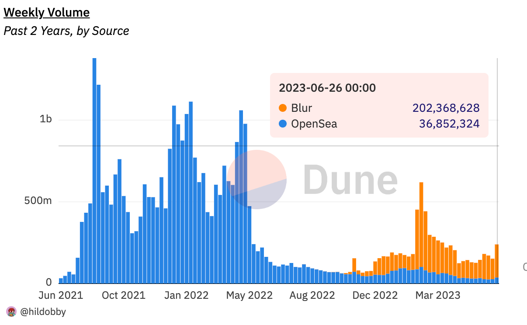
Task: Open the Weekly Volume chart title link
Action: click(x=46, y=13)
